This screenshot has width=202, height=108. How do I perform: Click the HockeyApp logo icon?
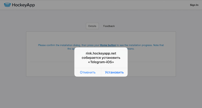7,5
